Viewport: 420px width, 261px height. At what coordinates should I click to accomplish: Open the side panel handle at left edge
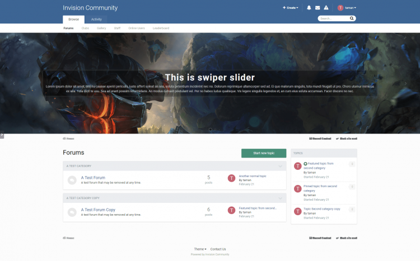2,135
